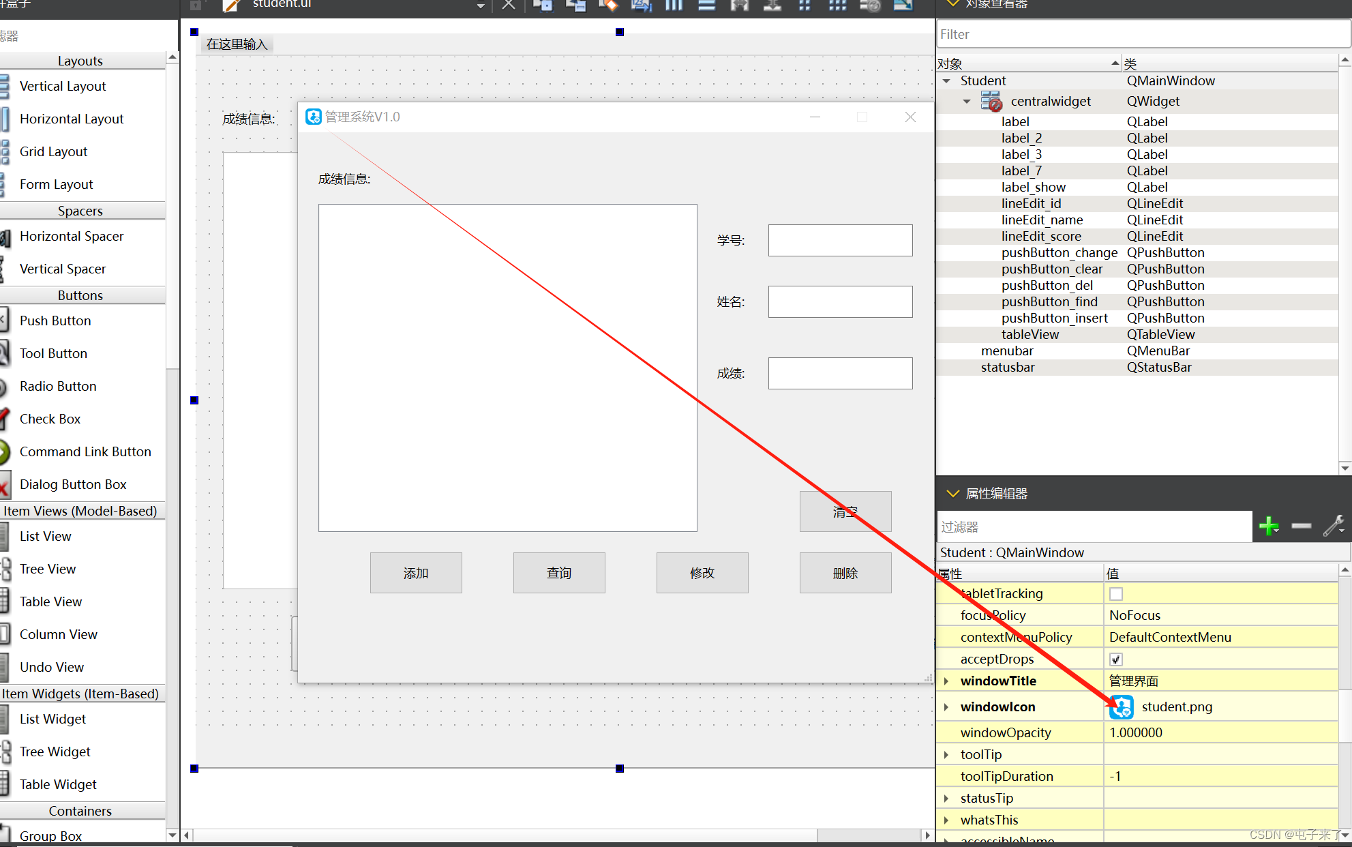Enable the tabletTracking checkbox
The width and height of the screenshot is (1352, 847).
pos(1116,594)
